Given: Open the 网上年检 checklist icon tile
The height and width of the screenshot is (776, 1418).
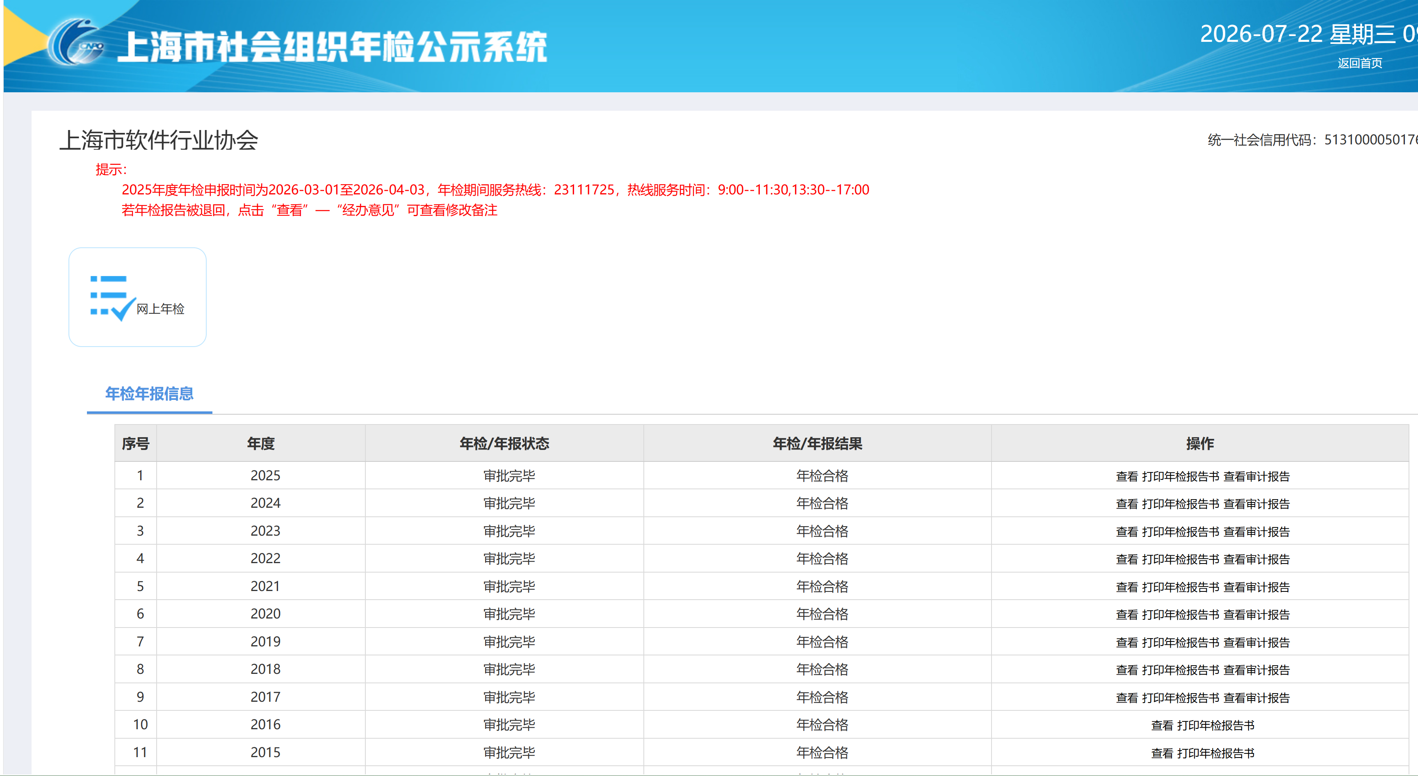Looking at the screenshot, I should tap(137, 297).
